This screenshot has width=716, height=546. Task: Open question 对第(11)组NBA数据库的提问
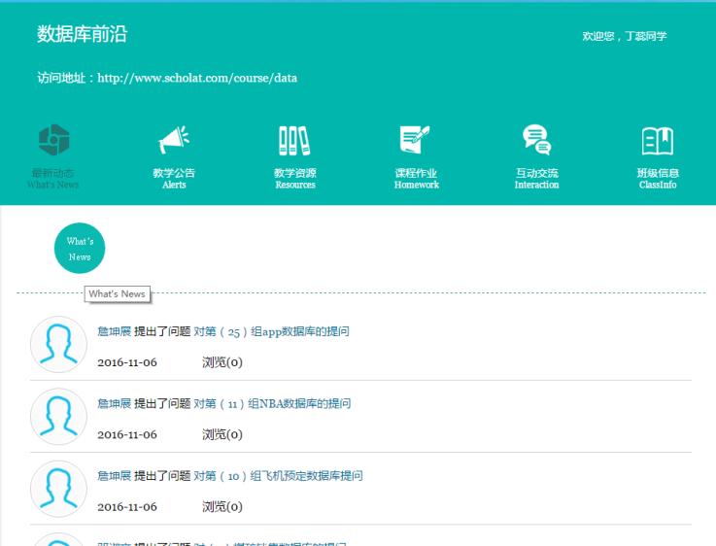(272, 403)
